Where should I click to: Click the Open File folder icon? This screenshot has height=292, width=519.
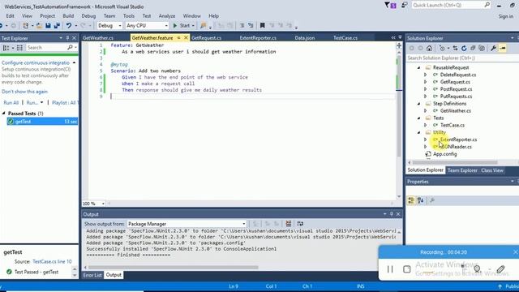(x=39, y=25)
